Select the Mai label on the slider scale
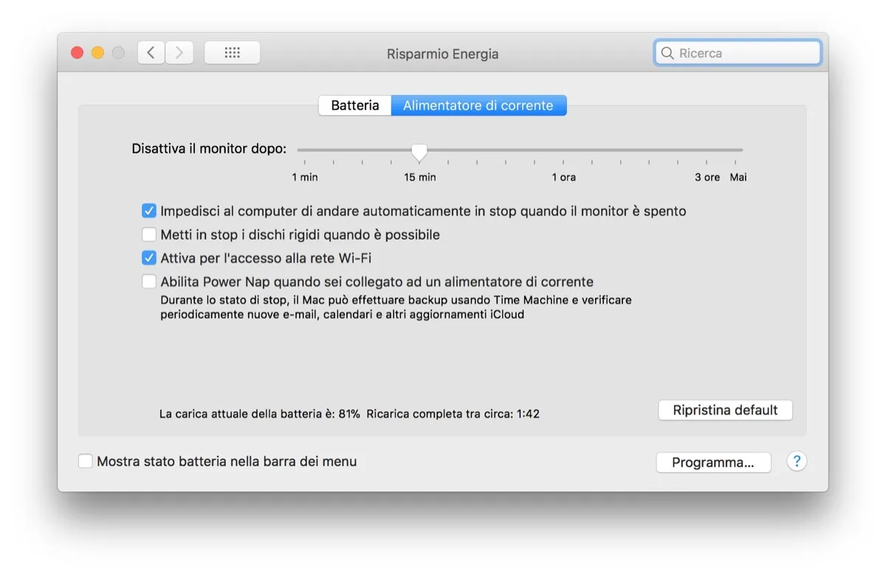This screenshot has height=574, width=886. point(738,177)
